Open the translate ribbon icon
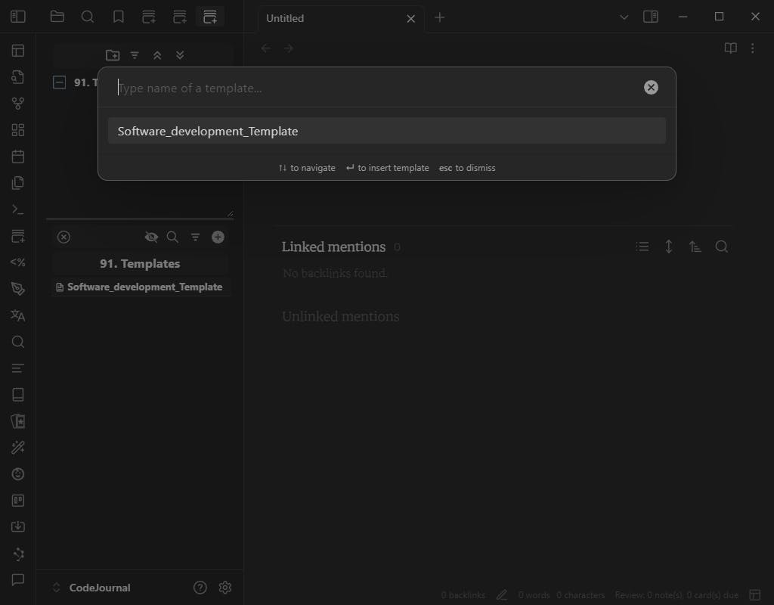The image size is (774, 605). click(18, 315)
